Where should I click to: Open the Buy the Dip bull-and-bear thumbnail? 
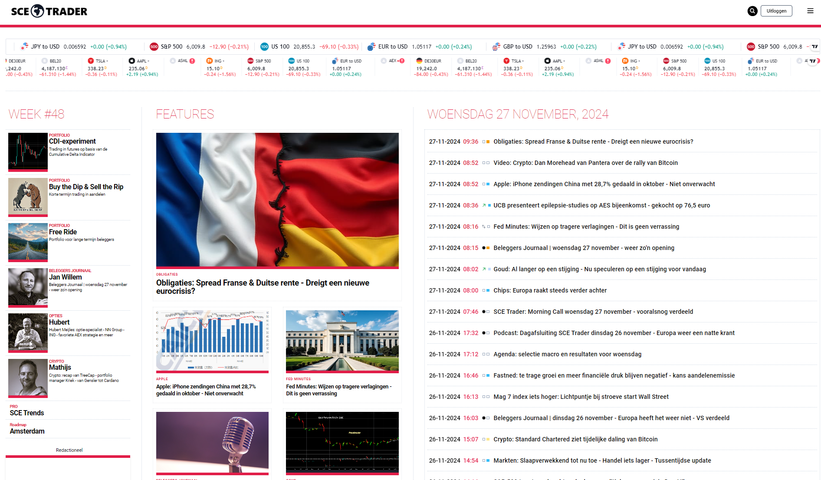(28, 197)
